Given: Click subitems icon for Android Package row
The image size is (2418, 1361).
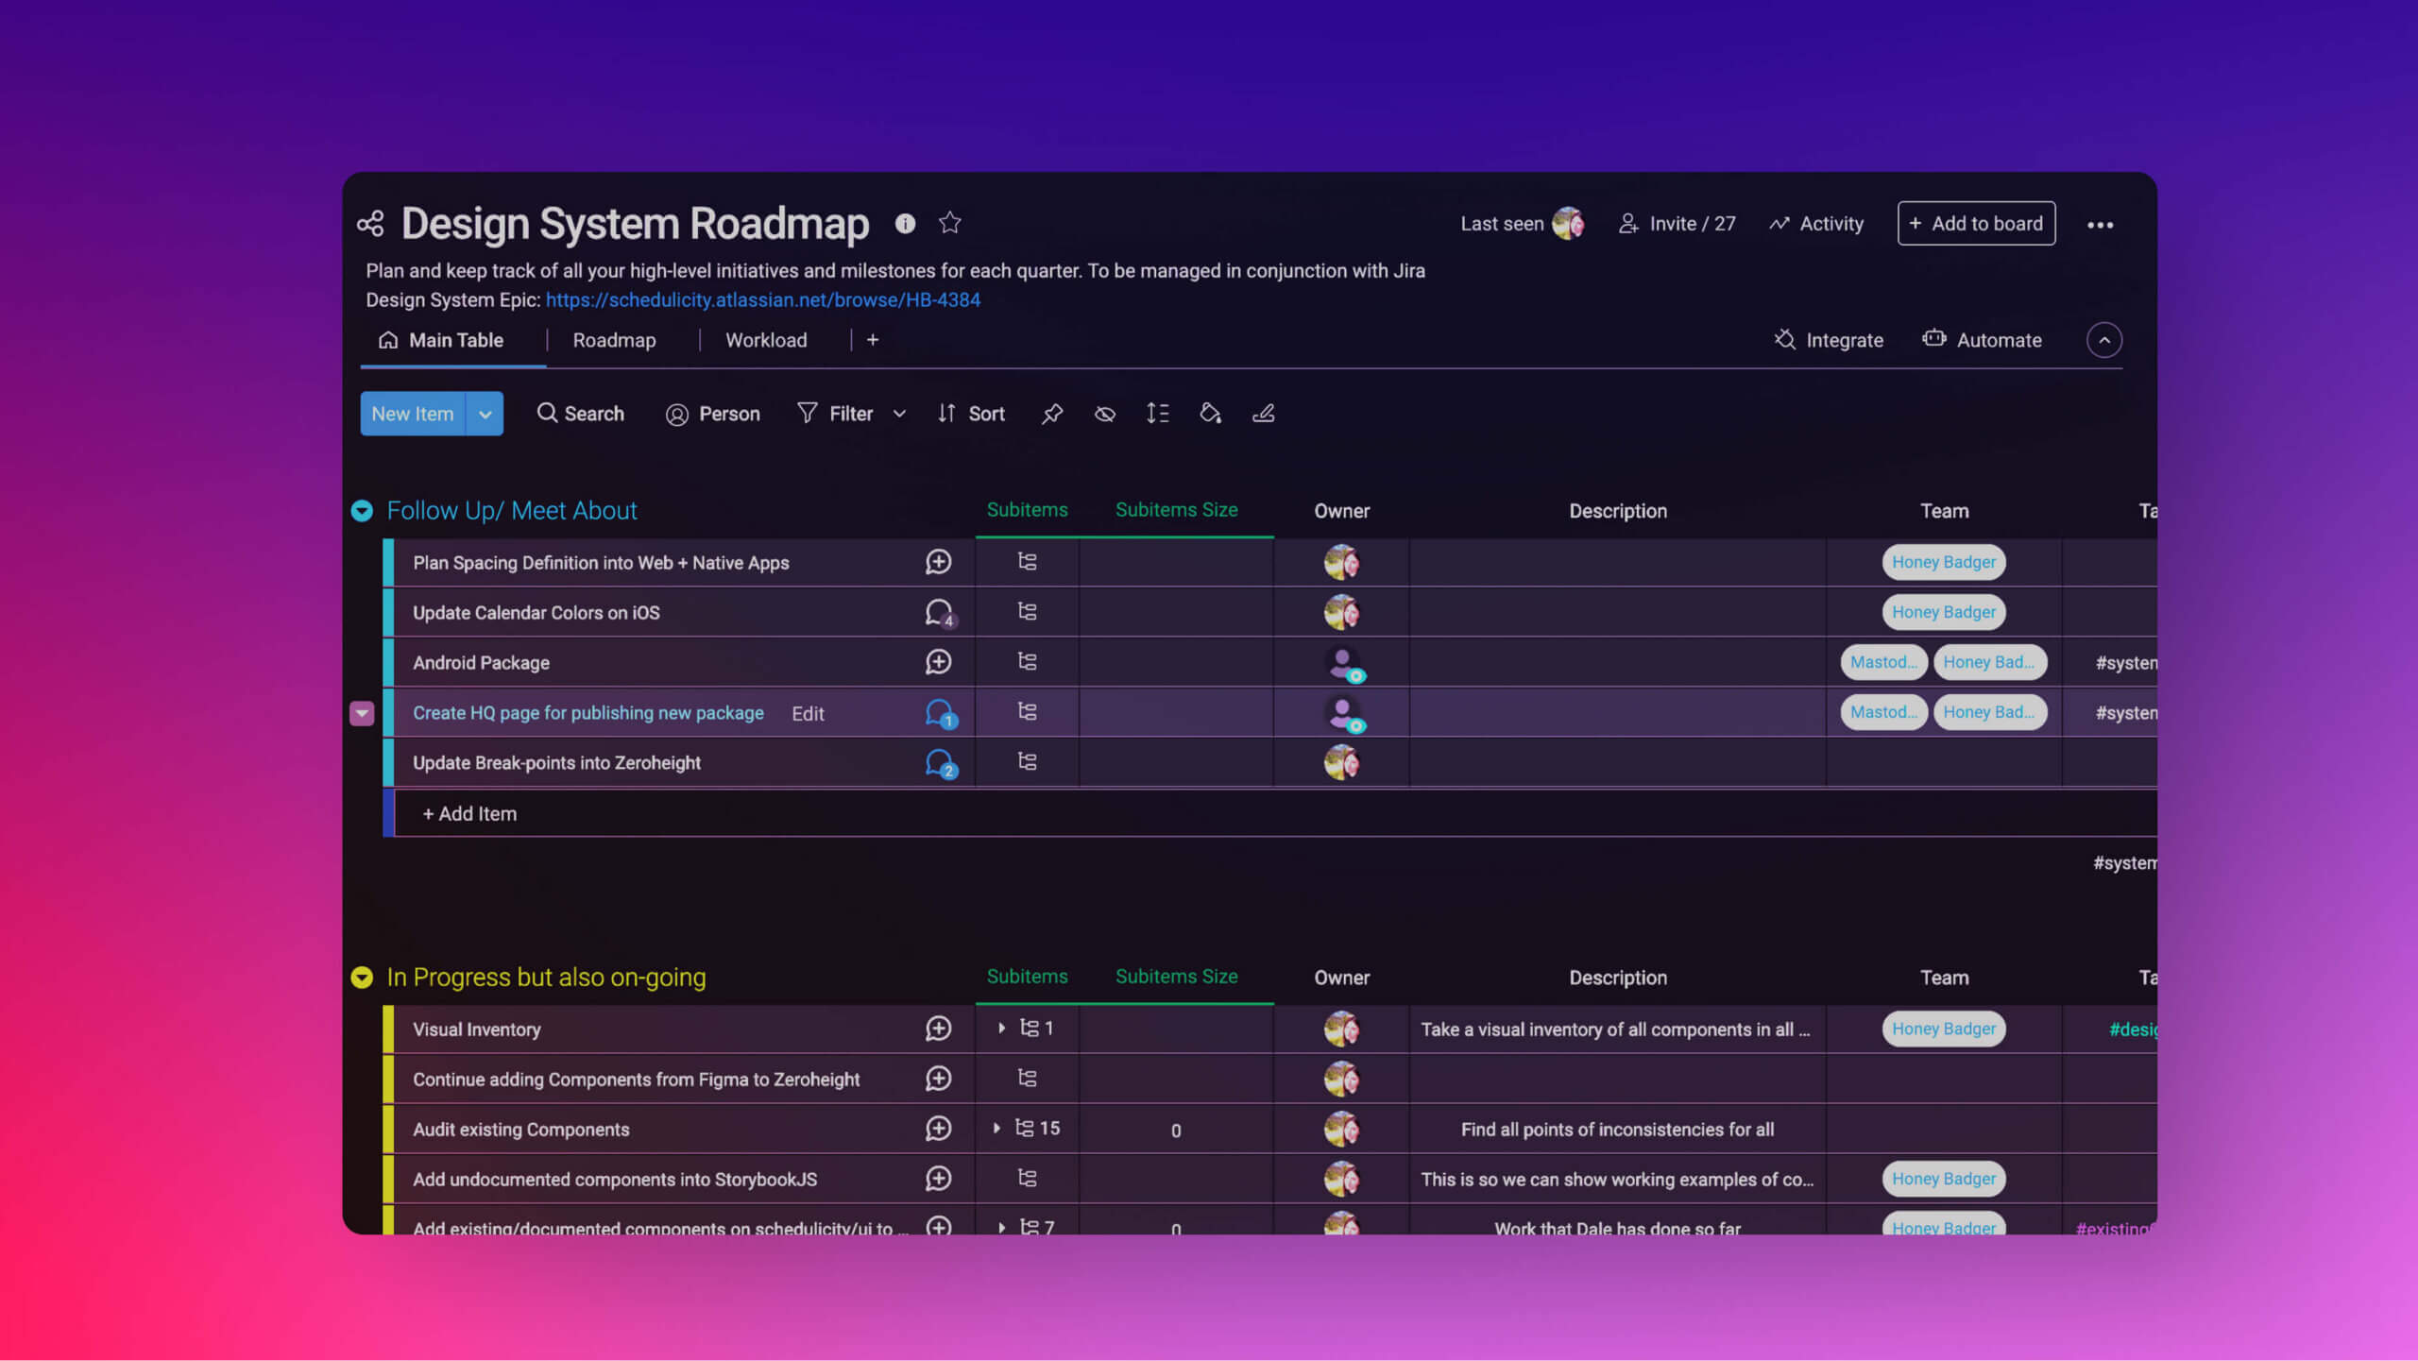Looking at the screenshot, I should [1027, 662].
